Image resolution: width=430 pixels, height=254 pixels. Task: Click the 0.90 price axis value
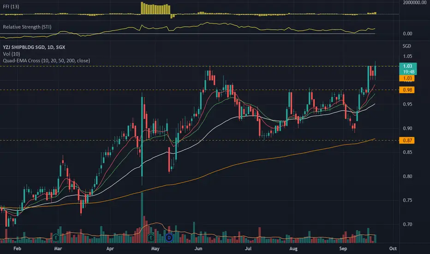[x=407, y=128]
